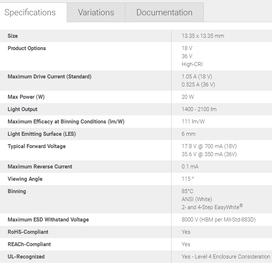272x269 pixels.
Task: Click the RoHS-Compliant row label
Action: click(28, 232)
